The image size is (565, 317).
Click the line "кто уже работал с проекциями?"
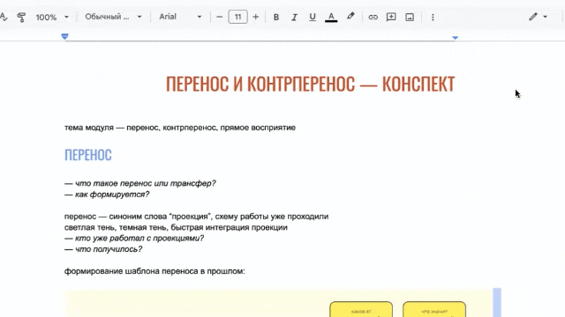pyautogui.click(x=134, y=239)
